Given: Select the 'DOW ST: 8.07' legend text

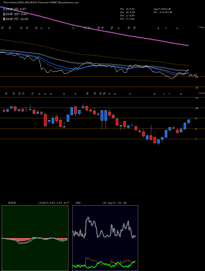Looking at the screenshot, I should click(16, 9).
